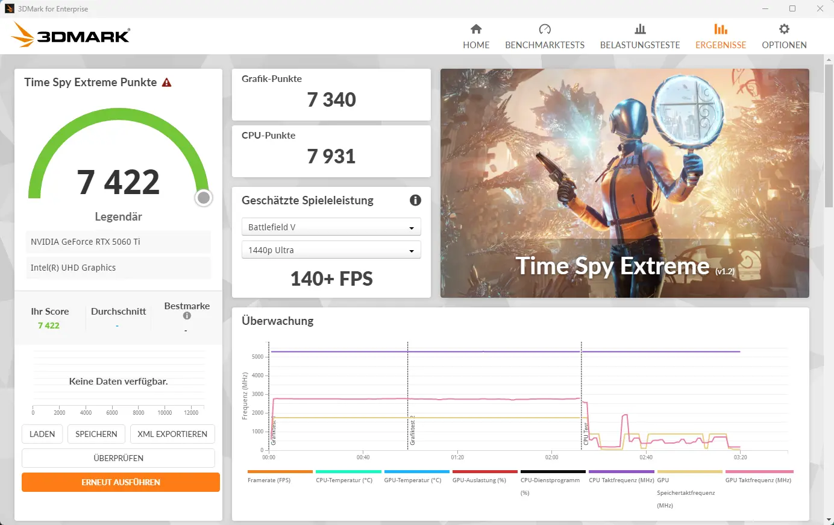Toggle CPU Taktfrequenz legend series
Viewport: 834px width, 525px height.
[621, 480]
